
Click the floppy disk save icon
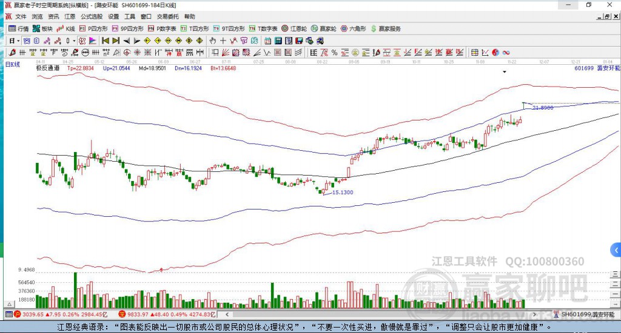(x=299, y=41)
